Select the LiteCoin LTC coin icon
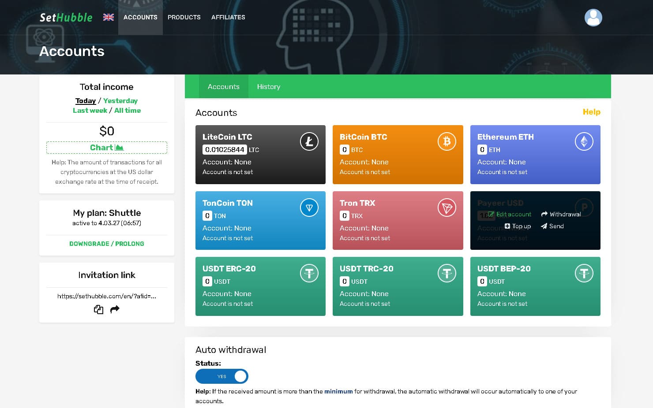 coord(309,141)
